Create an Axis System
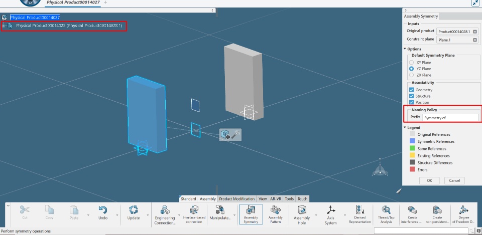Image resolution: width=482 pixels, height=235 pixels. (x=331, y=215)
